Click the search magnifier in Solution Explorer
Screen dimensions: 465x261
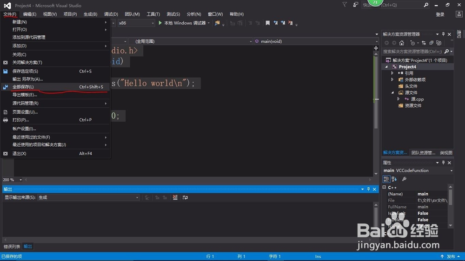(446, 51)
